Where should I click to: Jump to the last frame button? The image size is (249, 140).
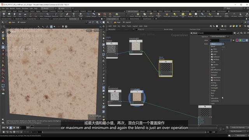[x=18, y=128]
